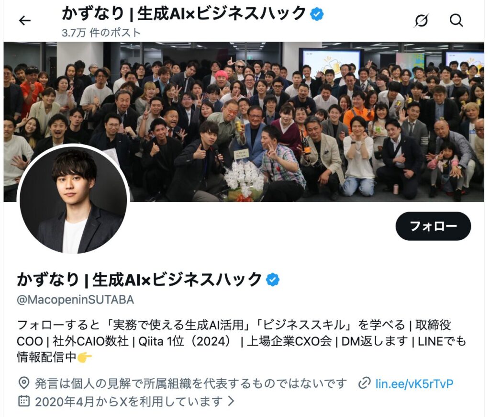The width and height of the screenshot is (490, 417).
Task: Expand join date details chevron
Action: [x=231, y=401]
